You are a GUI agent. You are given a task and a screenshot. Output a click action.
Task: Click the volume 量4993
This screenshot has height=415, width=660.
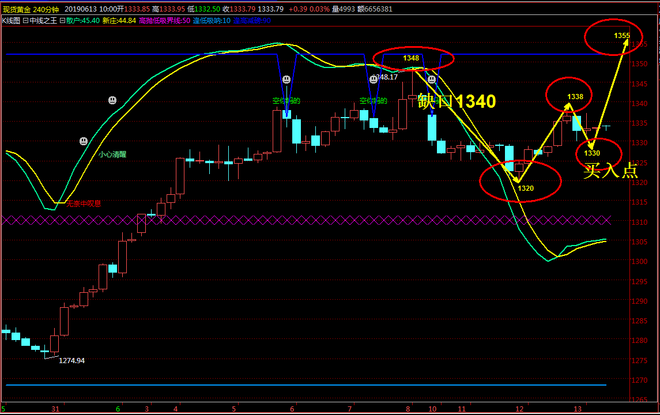click(x=344, y=9)
